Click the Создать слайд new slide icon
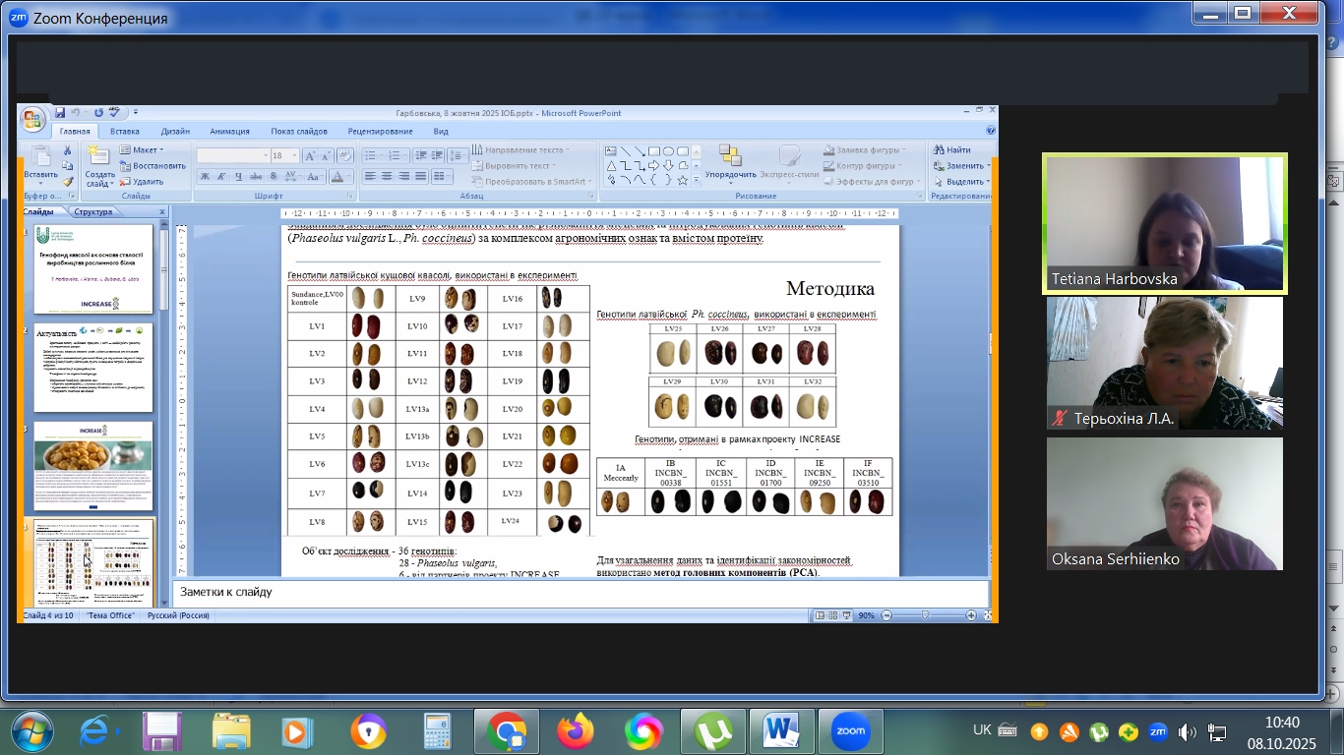This screenshot has height=755, width=1344. [98, 157]
